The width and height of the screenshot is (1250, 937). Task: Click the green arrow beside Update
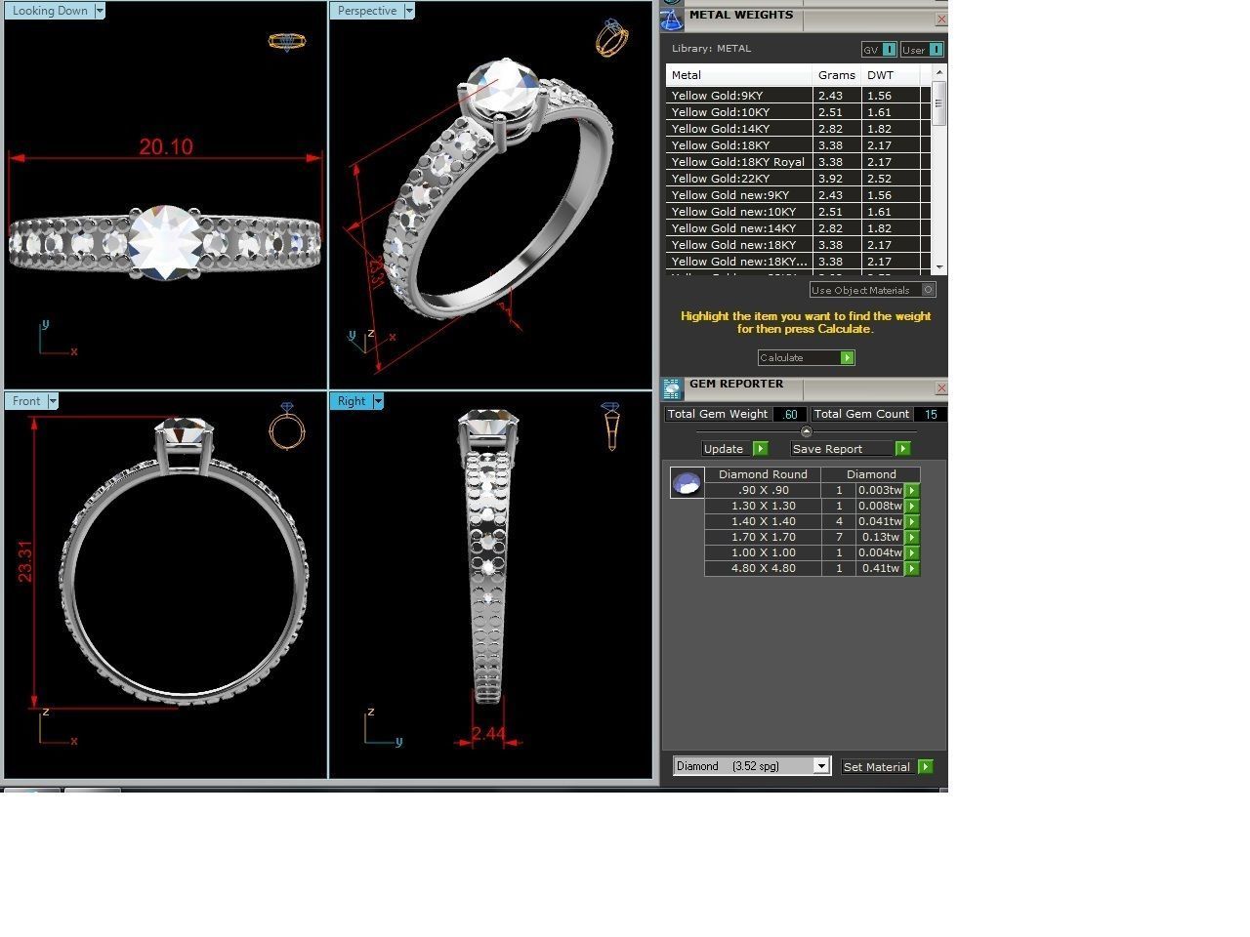point(761,449)
